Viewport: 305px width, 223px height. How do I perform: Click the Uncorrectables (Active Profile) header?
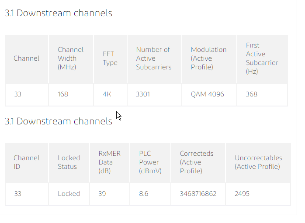(x=258, y=162)
